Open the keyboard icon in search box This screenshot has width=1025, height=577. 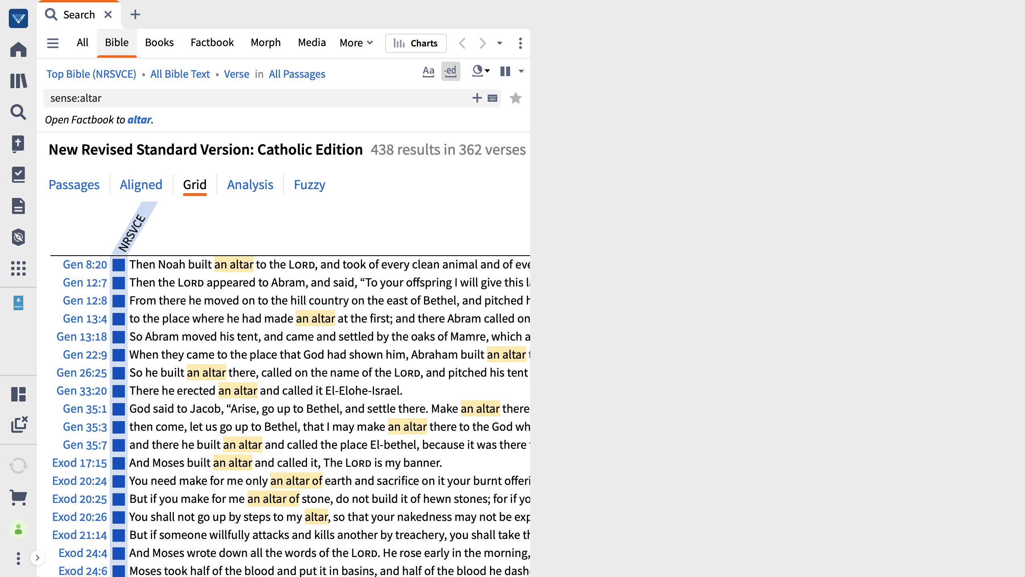492,98
